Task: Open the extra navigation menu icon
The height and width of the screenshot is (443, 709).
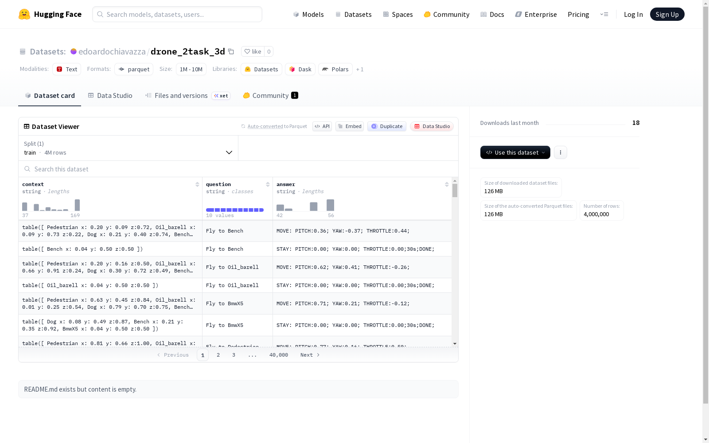Action: [x=604, y=14]
